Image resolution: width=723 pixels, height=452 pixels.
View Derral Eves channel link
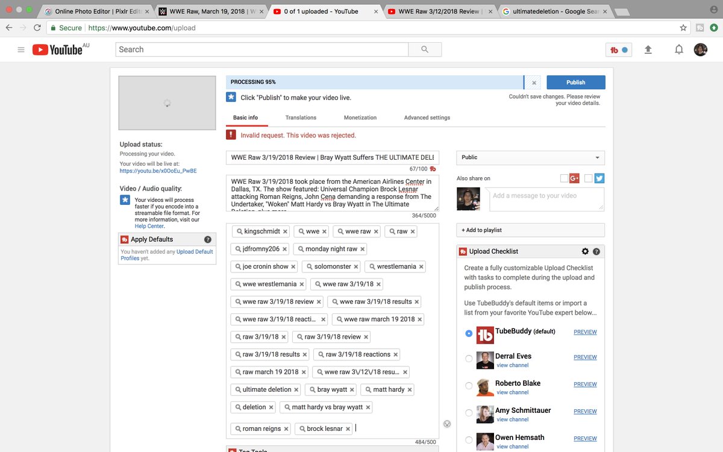coord(512,365)
